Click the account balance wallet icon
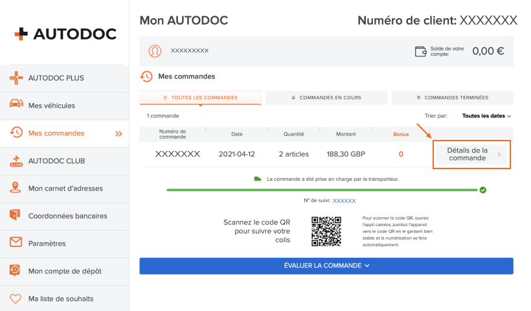 [421, 51]
